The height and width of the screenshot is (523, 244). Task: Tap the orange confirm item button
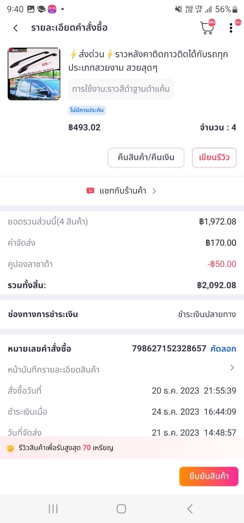coord(209,476)
